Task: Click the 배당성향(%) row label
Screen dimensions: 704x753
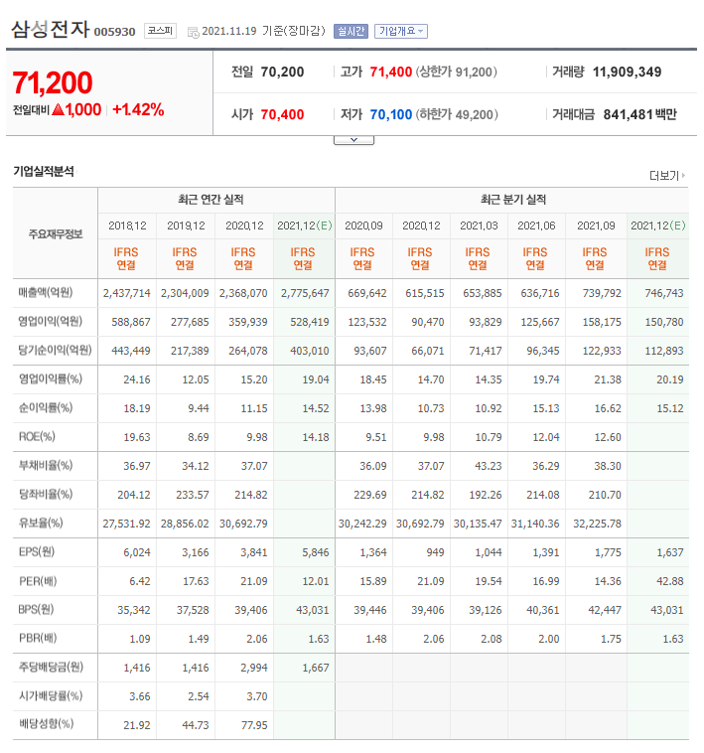Action: (x=46, y=724)
